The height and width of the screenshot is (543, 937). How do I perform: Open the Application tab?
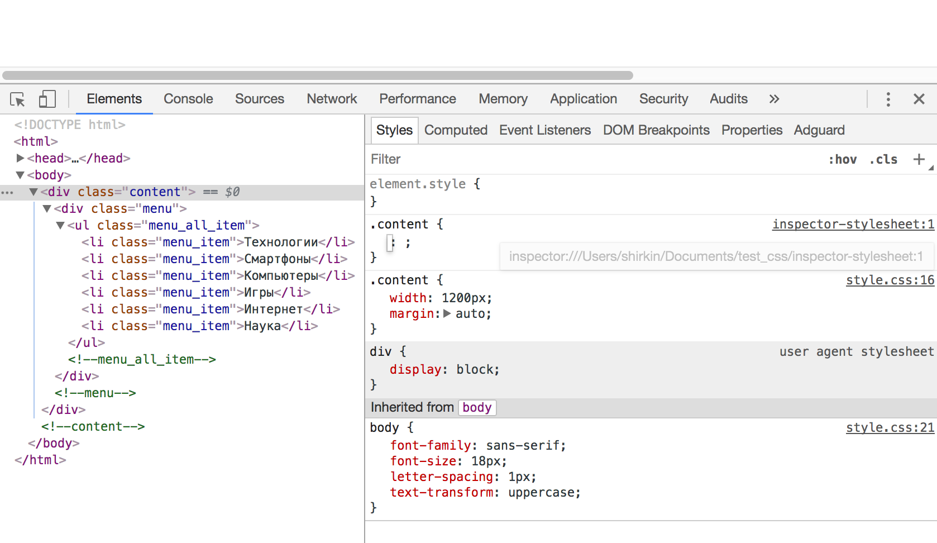tap(584, 99)
